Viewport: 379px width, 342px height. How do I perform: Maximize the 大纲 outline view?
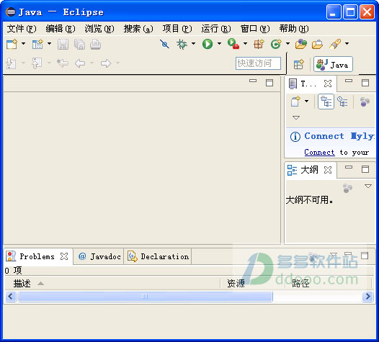[365, 169]
